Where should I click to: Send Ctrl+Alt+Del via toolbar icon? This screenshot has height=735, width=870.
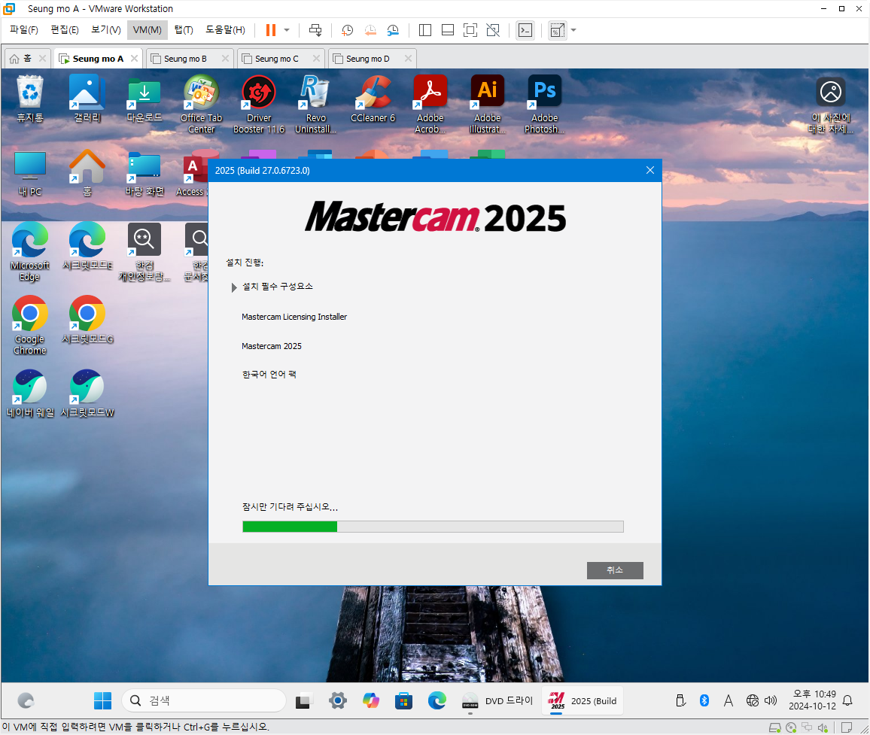coord(315,30)
